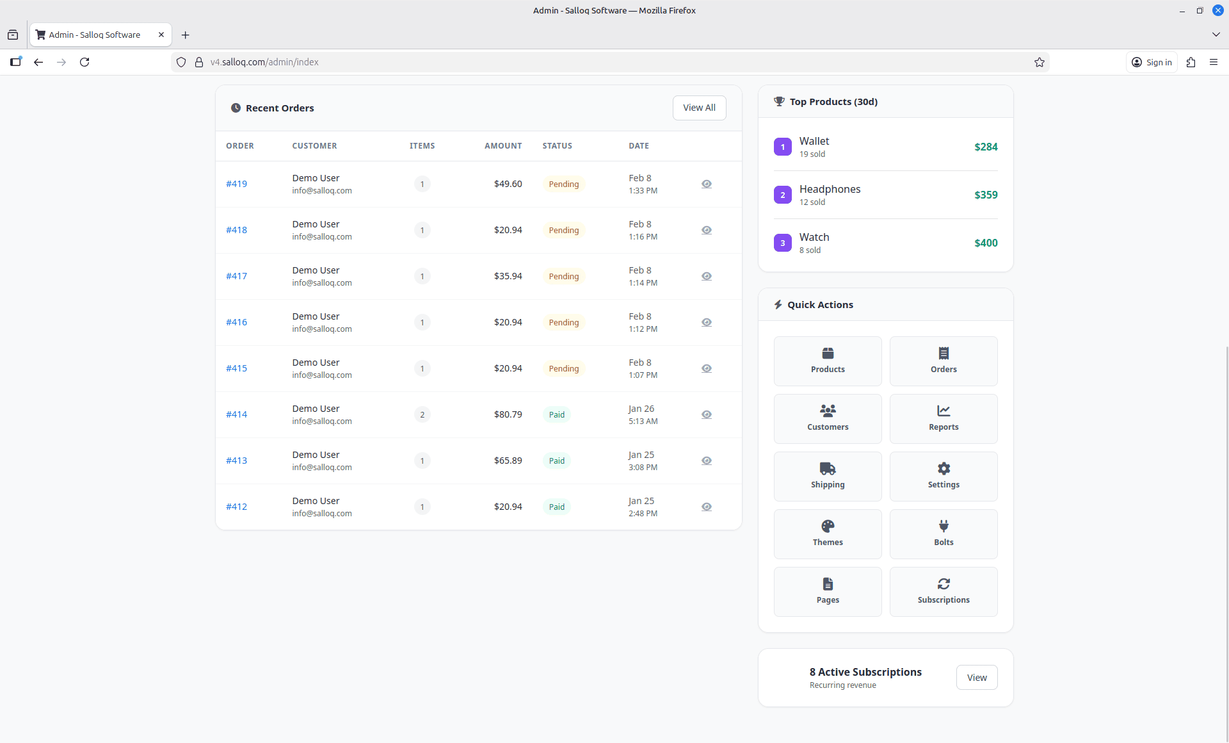Open the Subscriptions quick action
The width and height of the screenshot is (1229, 743).
tap(944, 591)
